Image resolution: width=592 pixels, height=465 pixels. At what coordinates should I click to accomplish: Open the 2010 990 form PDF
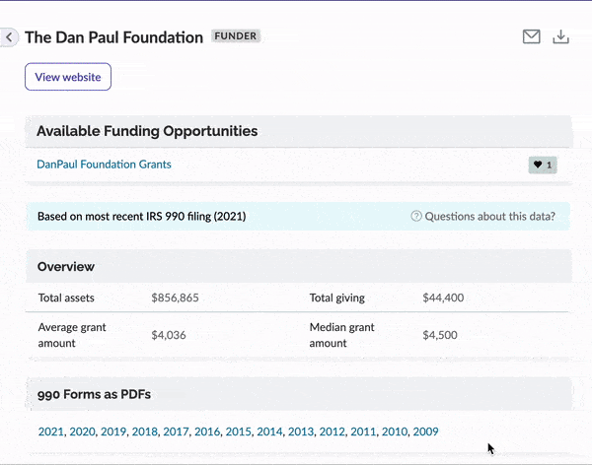coord(395,432)
